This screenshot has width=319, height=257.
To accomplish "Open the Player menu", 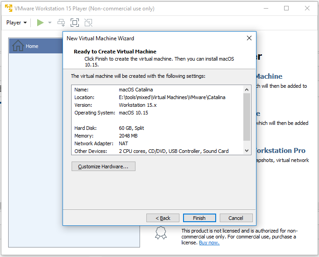I will click(16, 23).
